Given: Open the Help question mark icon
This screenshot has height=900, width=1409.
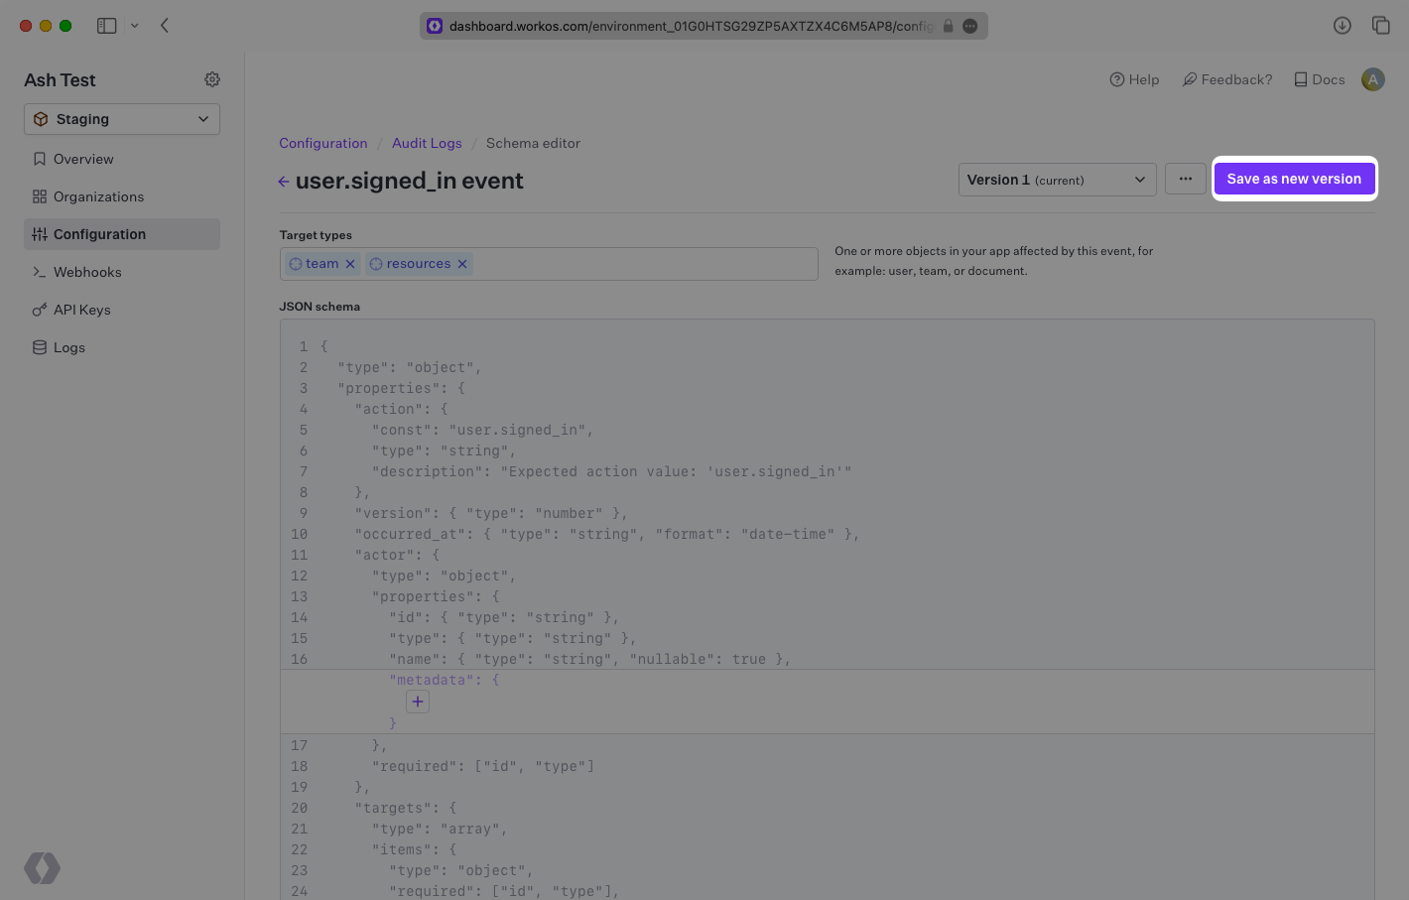Looking at the screenshot, I should pyautogui.click(x=1117, y=79).
